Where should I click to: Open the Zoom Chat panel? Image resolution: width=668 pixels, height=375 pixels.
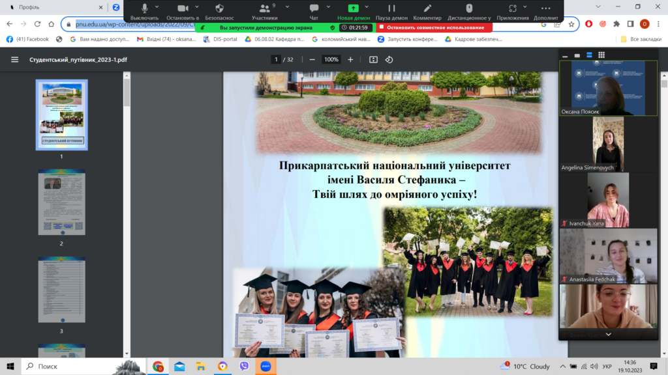tap(314, 9)
